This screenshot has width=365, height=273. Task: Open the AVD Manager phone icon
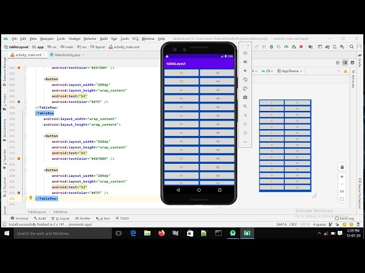point(335,47)
